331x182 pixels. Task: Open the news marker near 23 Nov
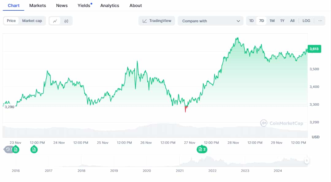[16, 149]
